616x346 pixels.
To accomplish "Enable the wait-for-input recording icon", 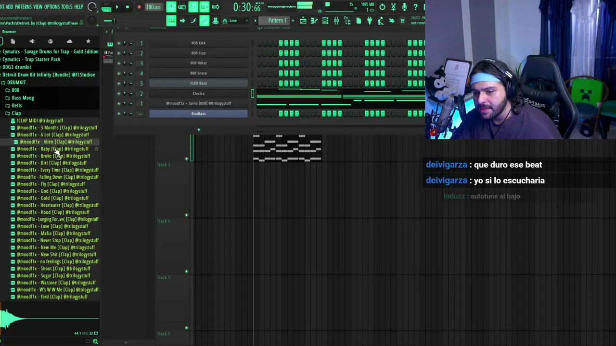I will (182, 7).
